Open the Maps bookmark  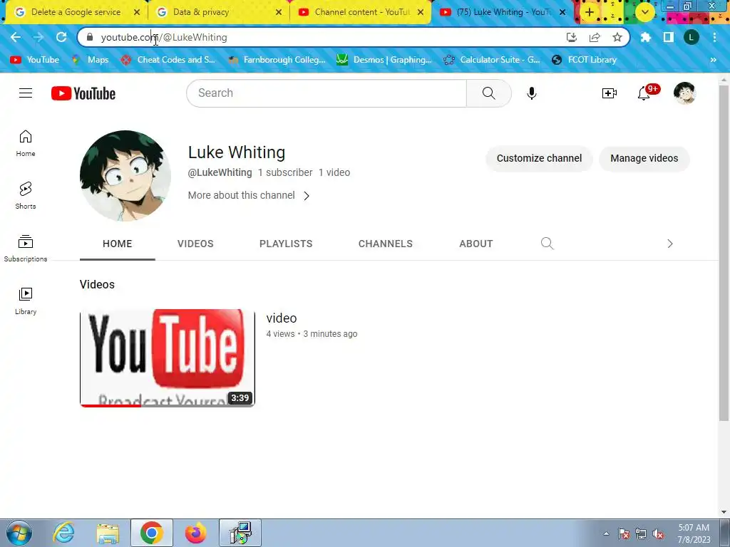point(91,60)
